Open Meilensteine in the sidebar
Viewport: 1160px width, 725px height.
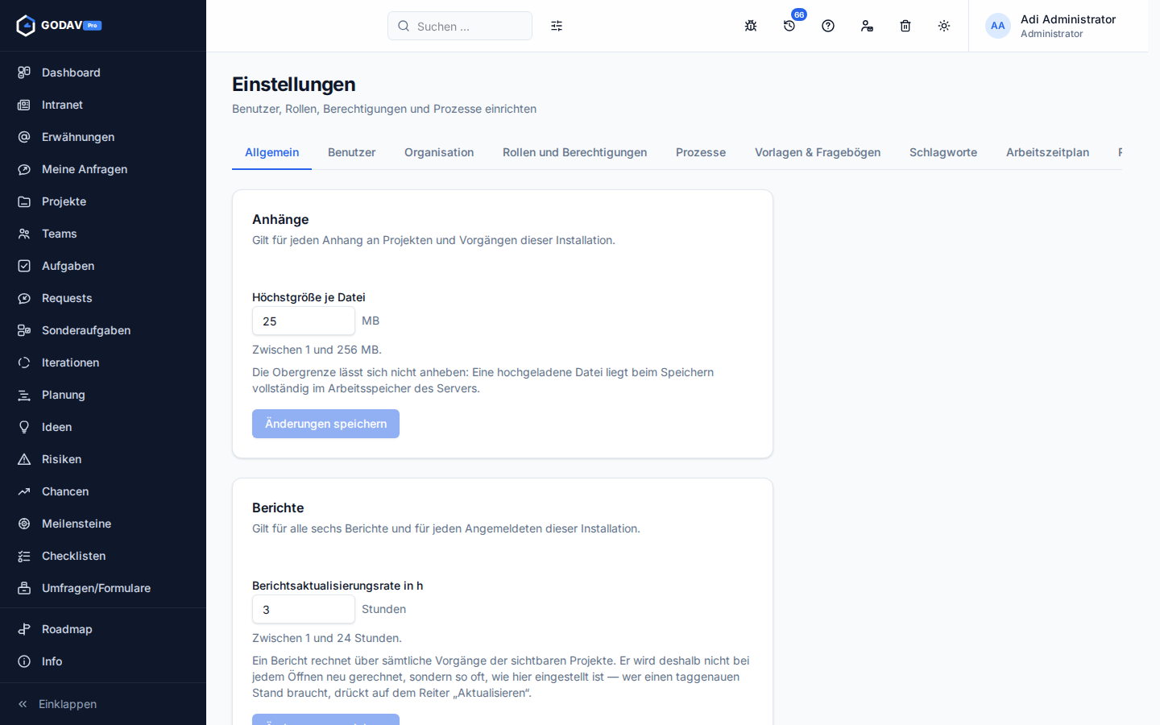(103, 524)
